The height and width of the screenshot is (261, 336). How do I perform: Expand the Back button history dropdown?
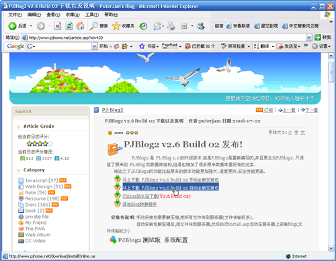click(x=31, y=26)
